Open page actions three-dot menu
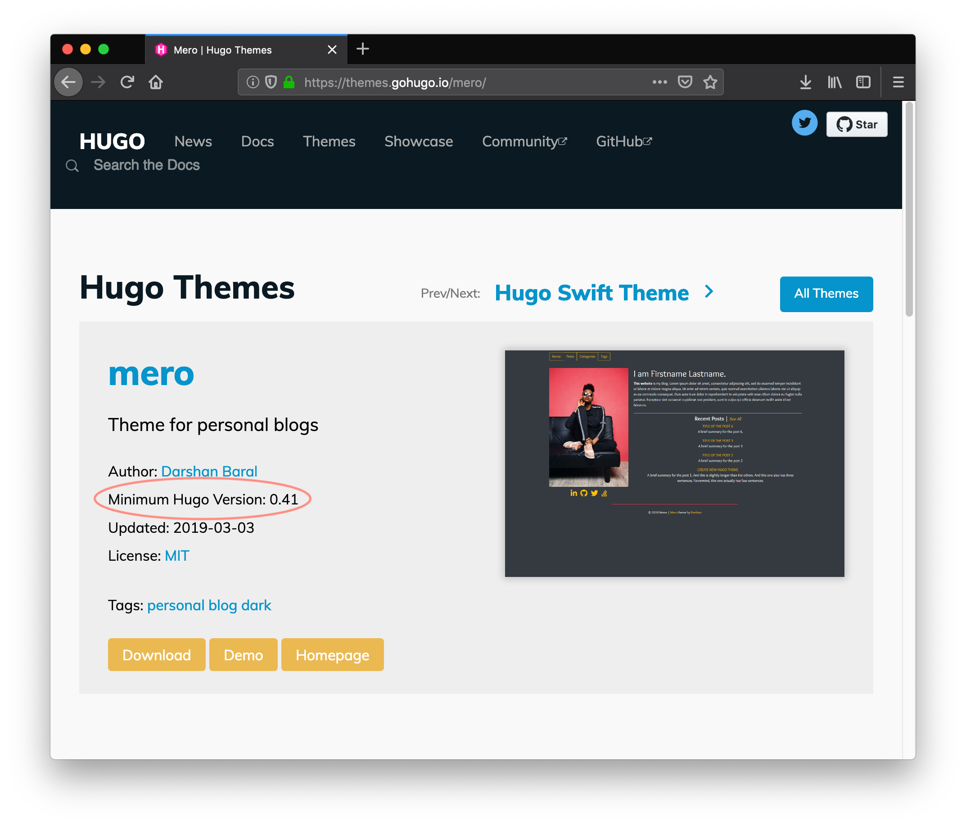Image resolution: width=966 pixels, height=826 pixels. click(x=659, y=82)
